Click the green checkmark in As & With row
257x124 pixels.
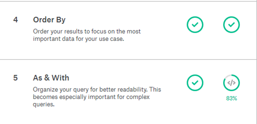coord(195,83)
